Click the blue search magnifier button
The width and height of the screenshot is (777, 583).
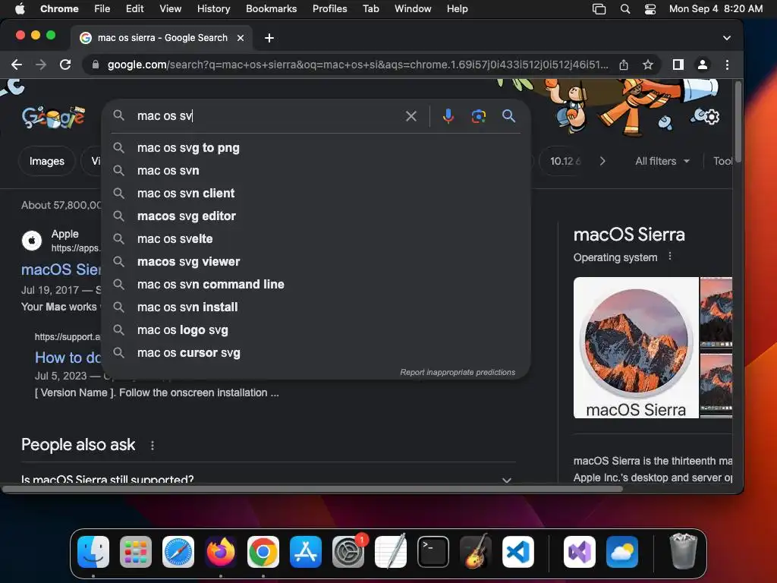click(x=509, y=116)
